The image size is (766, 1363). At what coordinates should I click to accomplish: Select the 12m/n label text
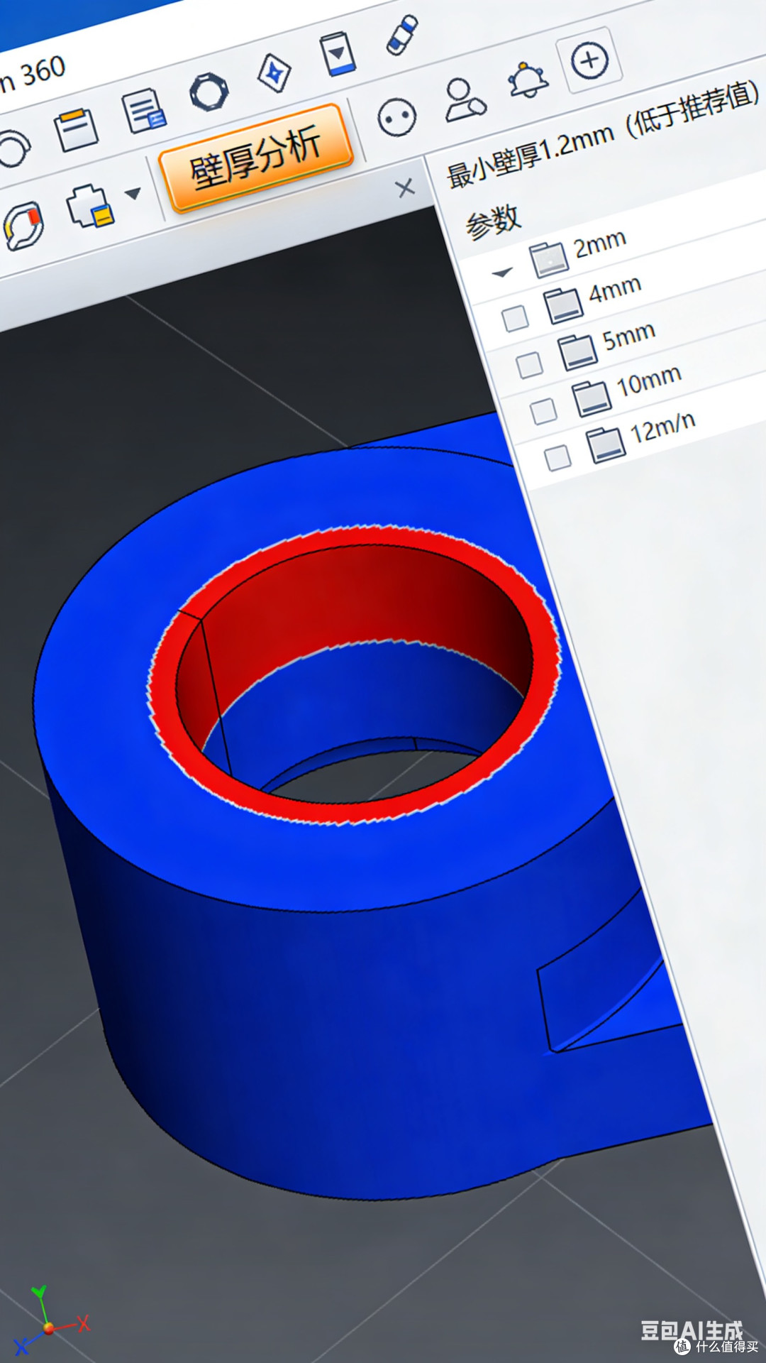pos(662,427)
